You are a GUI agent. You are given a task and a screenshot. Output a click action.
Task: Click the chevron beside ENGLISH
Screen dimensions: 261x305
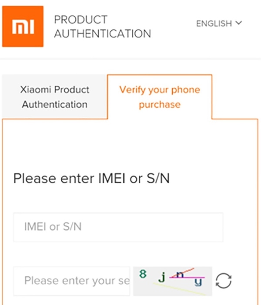click(x=238, y=23)
